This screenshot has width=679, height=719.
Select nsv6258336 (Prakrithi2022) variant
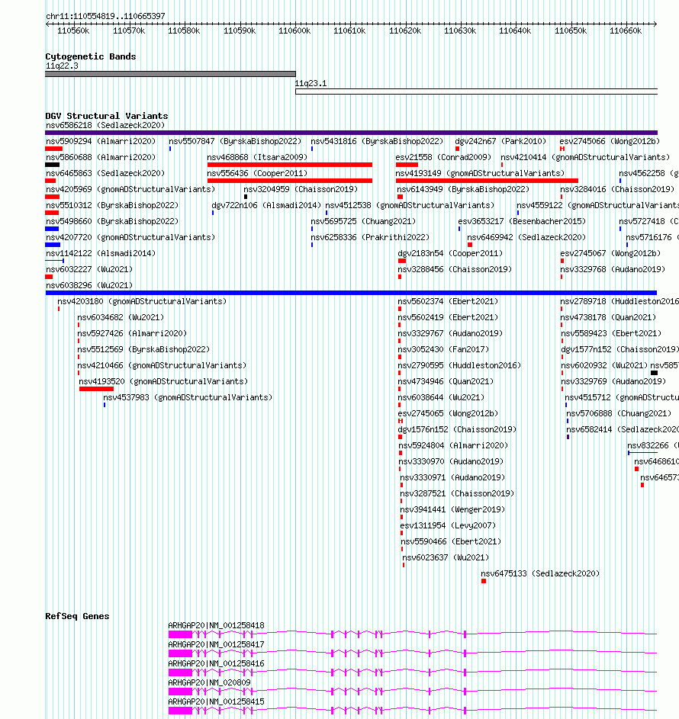click(x=370, y=238)
